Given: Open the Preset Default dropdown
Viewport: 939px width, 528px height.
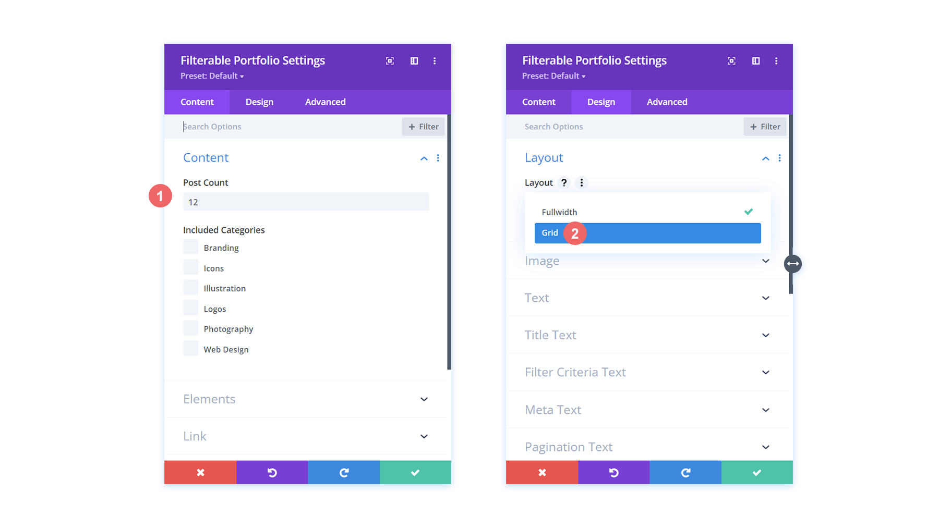Looking at the screenshot, I should pyautogui.click(x=212, y=76).
